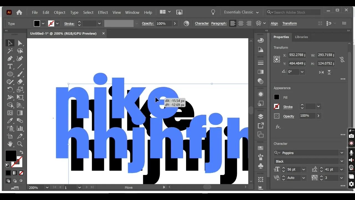The image size is (355, 200).
Task: Select the Line Segment tool
Action: [x=20, y=66]
